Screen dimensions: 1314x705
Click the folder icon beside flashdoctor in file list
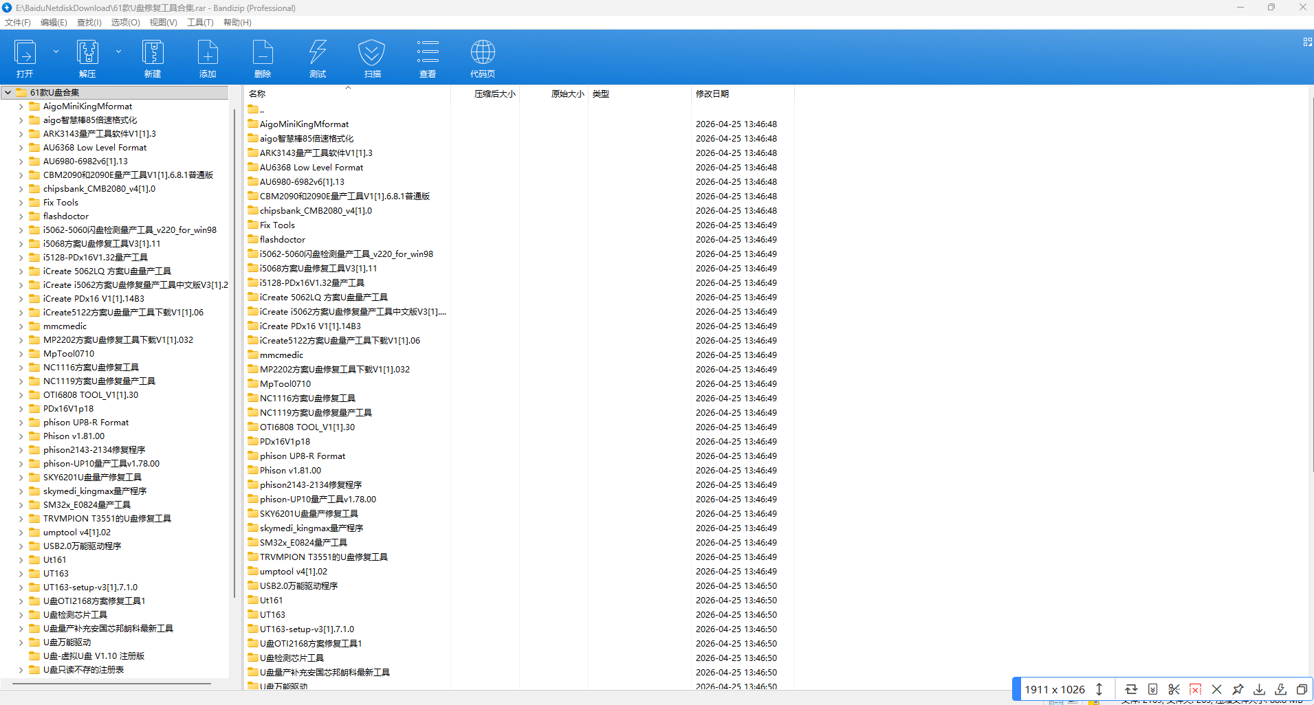[253, 239]
